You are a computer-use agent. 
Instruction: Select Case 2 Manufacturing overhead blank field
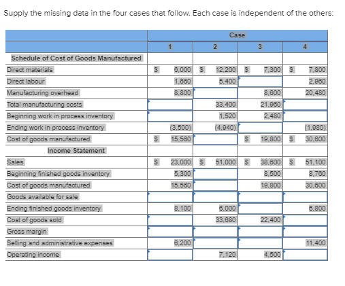(215, 93)
